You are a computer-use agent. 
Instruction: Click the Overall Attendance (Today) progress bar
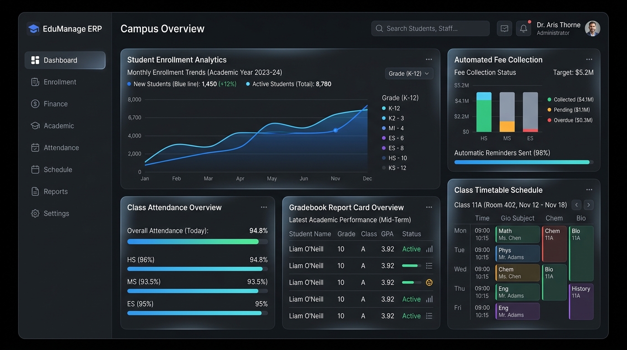click(x=197, y=242)
